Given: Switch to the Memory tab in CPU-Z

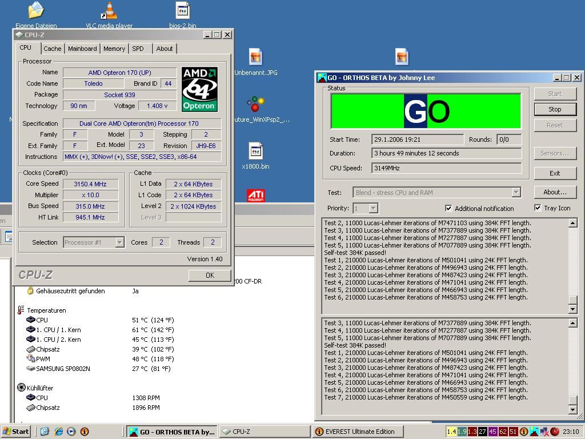Looking at the screenshot, I should [x=114, y=49].
